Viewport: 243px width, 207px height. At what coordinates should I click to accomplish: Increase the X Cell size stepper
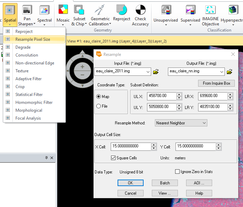(154, 145)
